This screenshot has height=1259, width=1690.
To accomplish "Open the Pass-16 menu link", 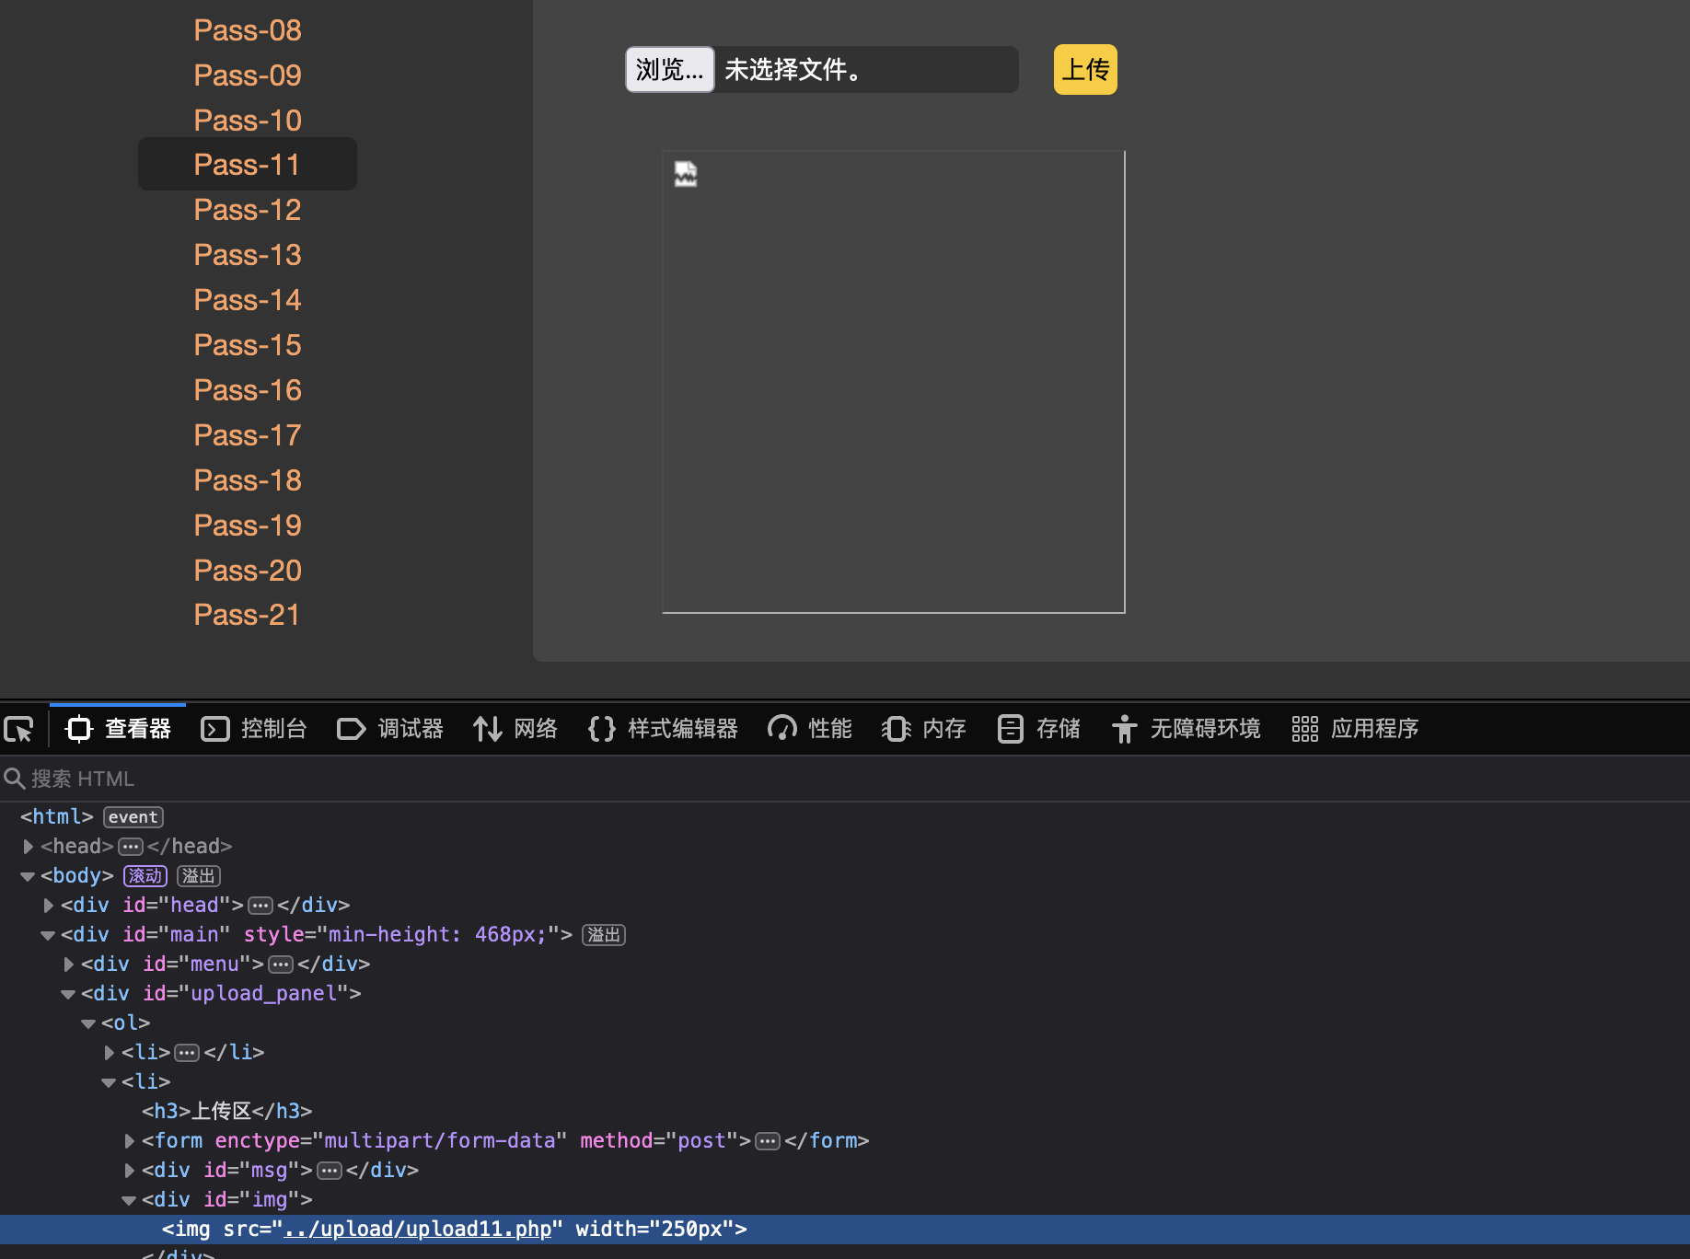I will (x=248, y=390).
